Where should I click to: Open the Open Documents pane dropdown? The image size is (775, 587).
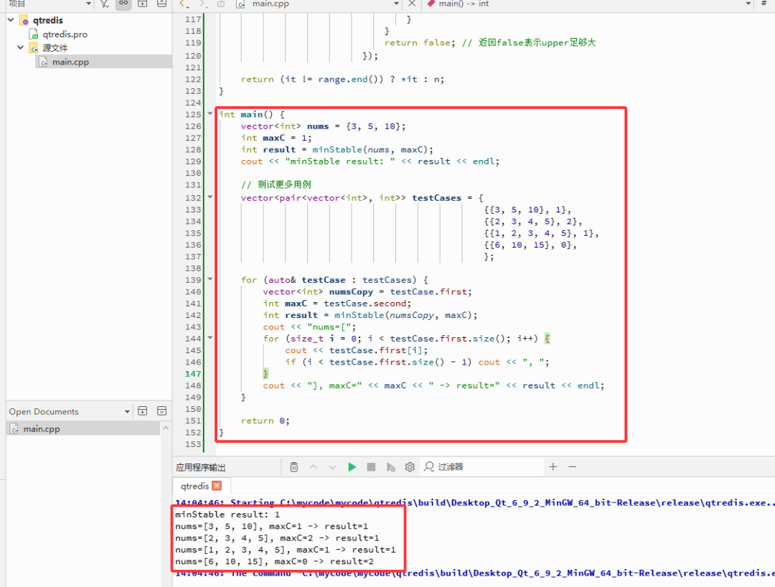pos(127,412)
